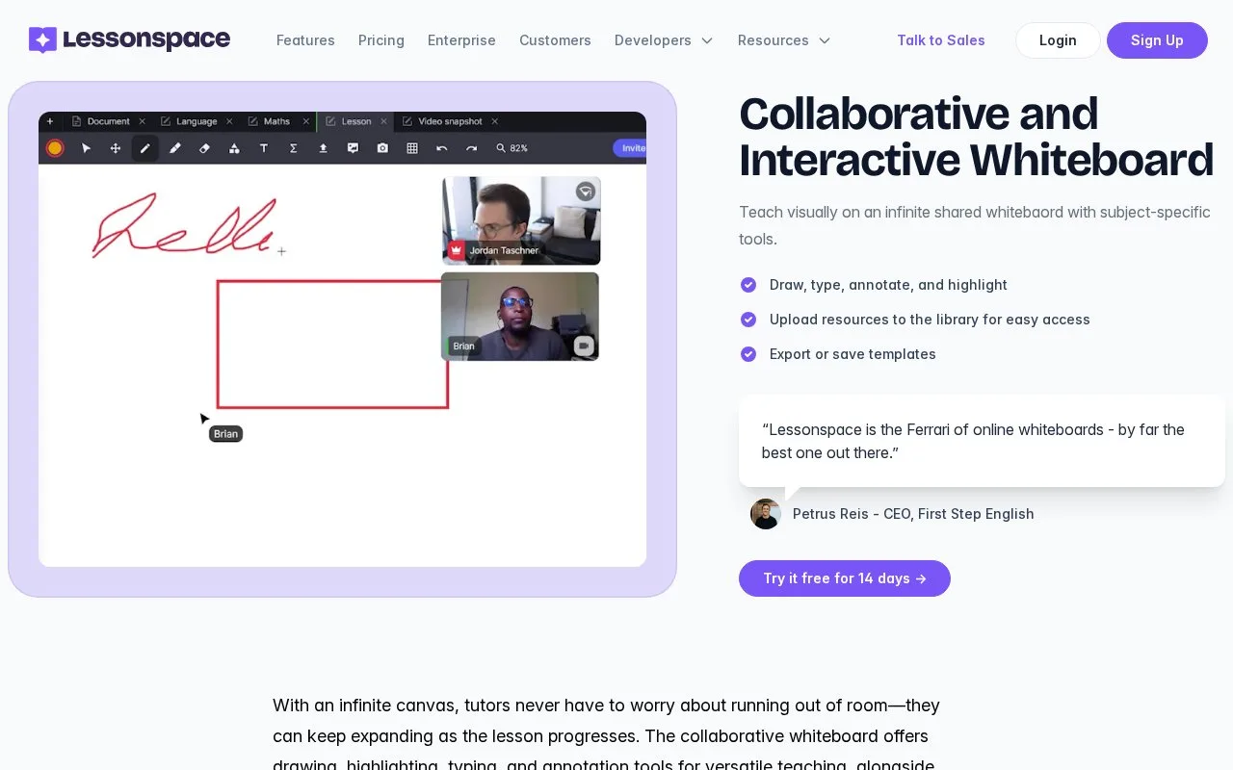Click the camera snapshot icon
This screenshot has height=770, width=1233.
(382, 148)
